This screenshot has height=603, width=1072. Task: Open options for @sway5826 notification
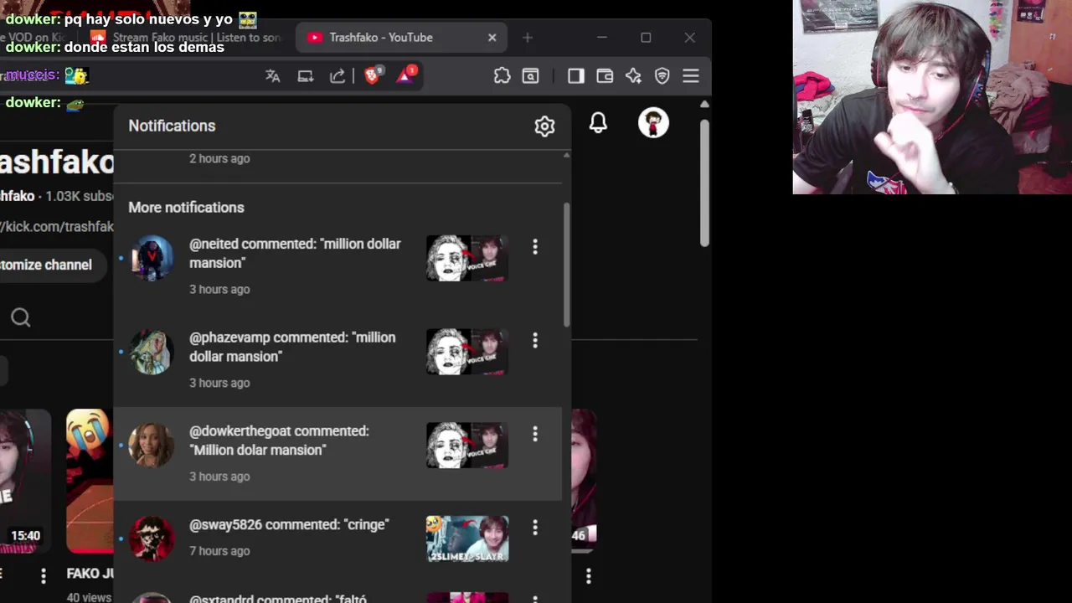click(535, 527)
